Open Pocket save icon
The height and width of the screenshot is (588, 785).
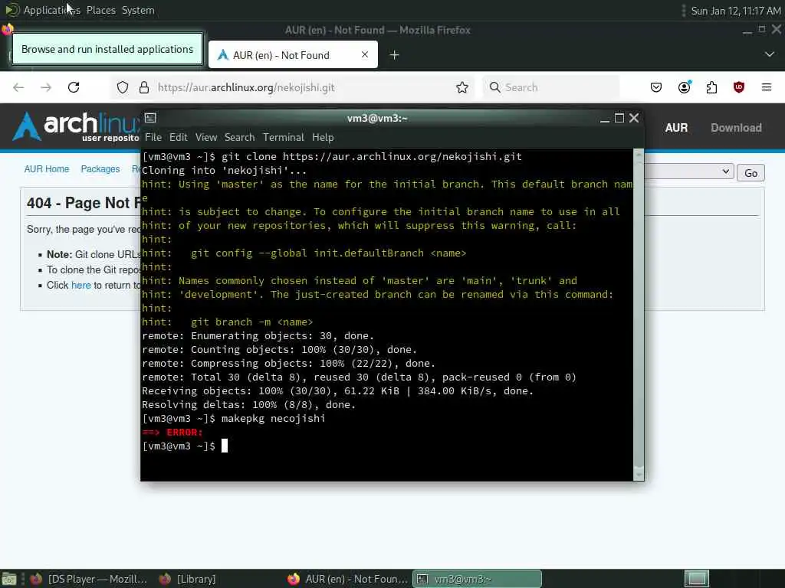656,87
